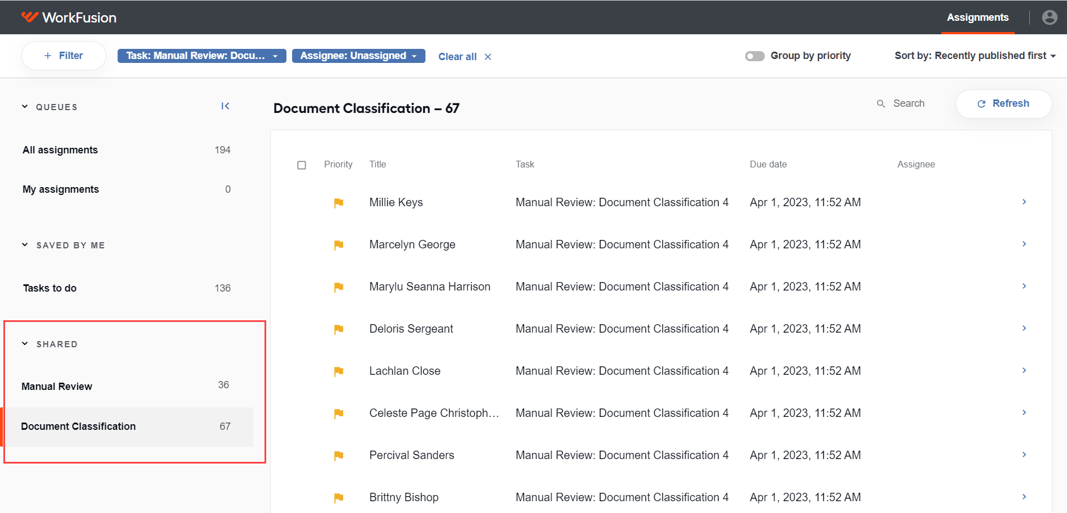Click the Priority column header
Image resolution: width=1067 pixels, height=513 pixels.
(338, 164)
